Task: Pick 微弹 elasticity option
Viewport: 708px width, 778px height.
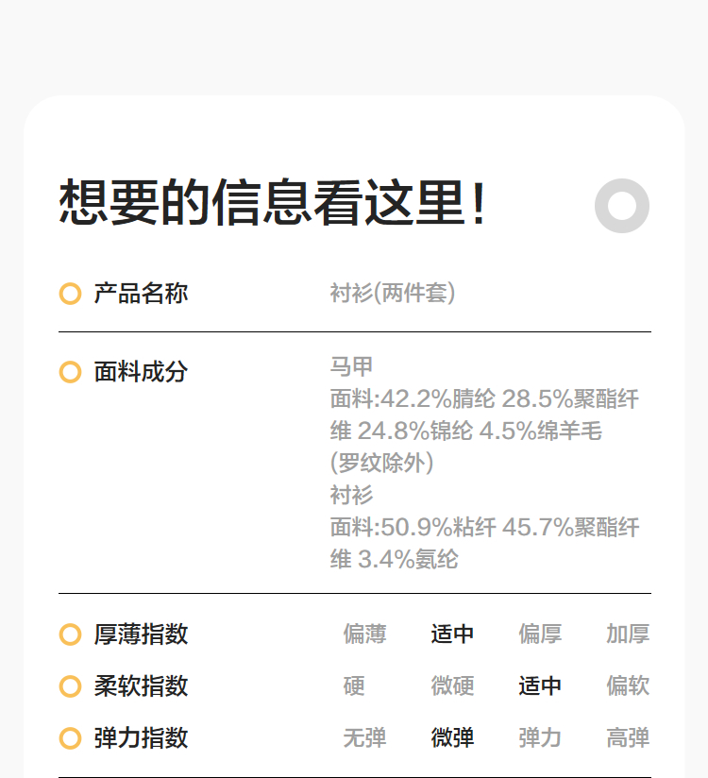Action: coord(452,738)
